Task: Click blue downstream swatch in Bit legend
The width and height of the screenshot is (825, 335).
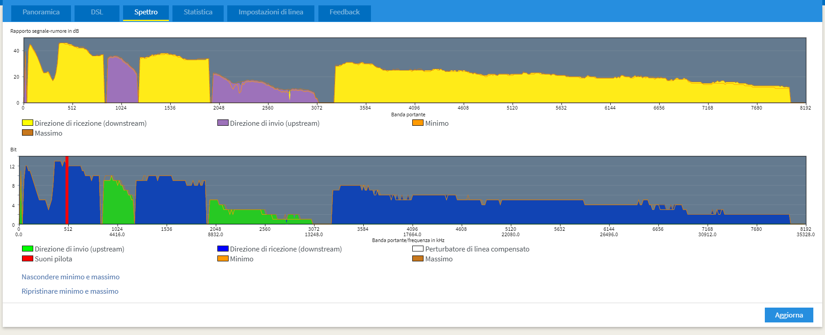Action: click(223, 248)
